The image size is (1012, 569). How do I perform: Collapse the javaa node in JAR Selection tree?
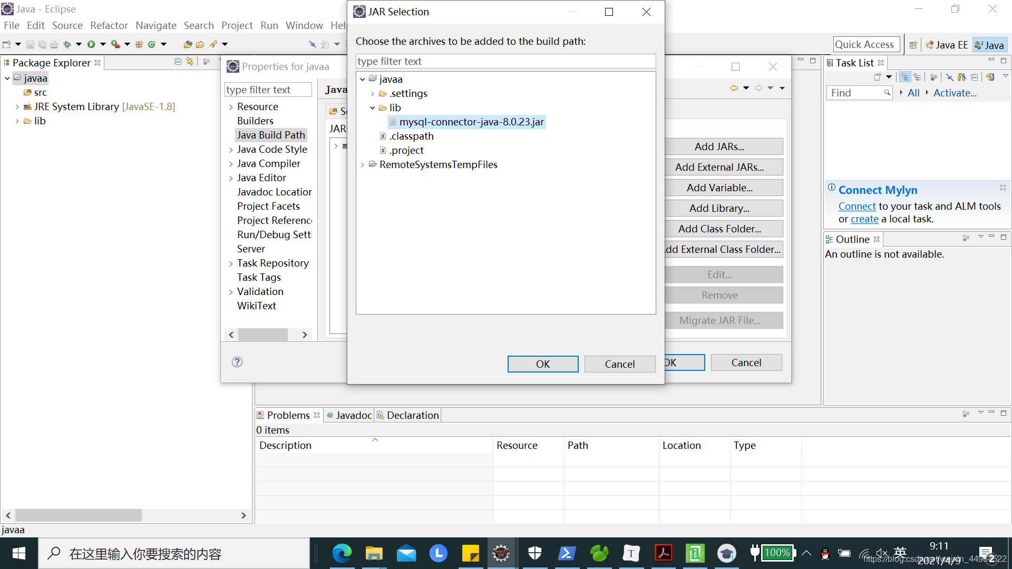(x=363, y=80)
